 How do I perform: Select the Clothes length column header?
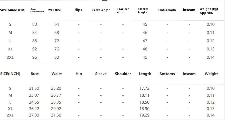pyautogui.click(x=143, y=10)
